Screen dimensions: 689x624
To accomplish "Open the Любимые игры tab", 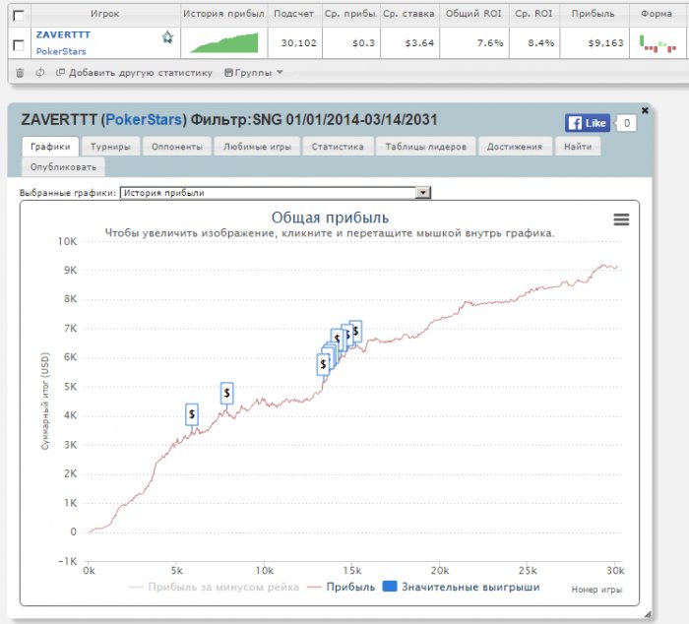I will coord(257,147).
